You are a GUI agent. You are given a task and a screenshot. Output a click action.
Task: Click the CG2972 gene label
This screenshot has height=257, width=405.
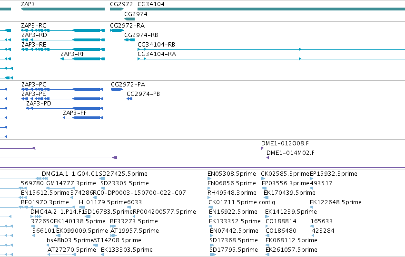click(121, 4)
